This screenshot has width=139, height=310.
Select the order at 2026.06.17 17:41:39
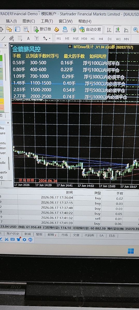click(69, 223)
